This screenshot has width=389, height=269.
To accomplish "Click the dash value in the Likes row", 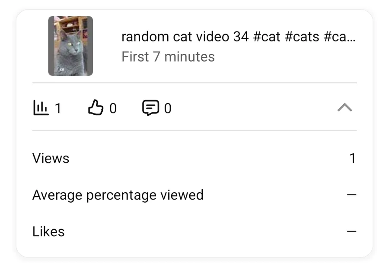I will pos(352,231).
